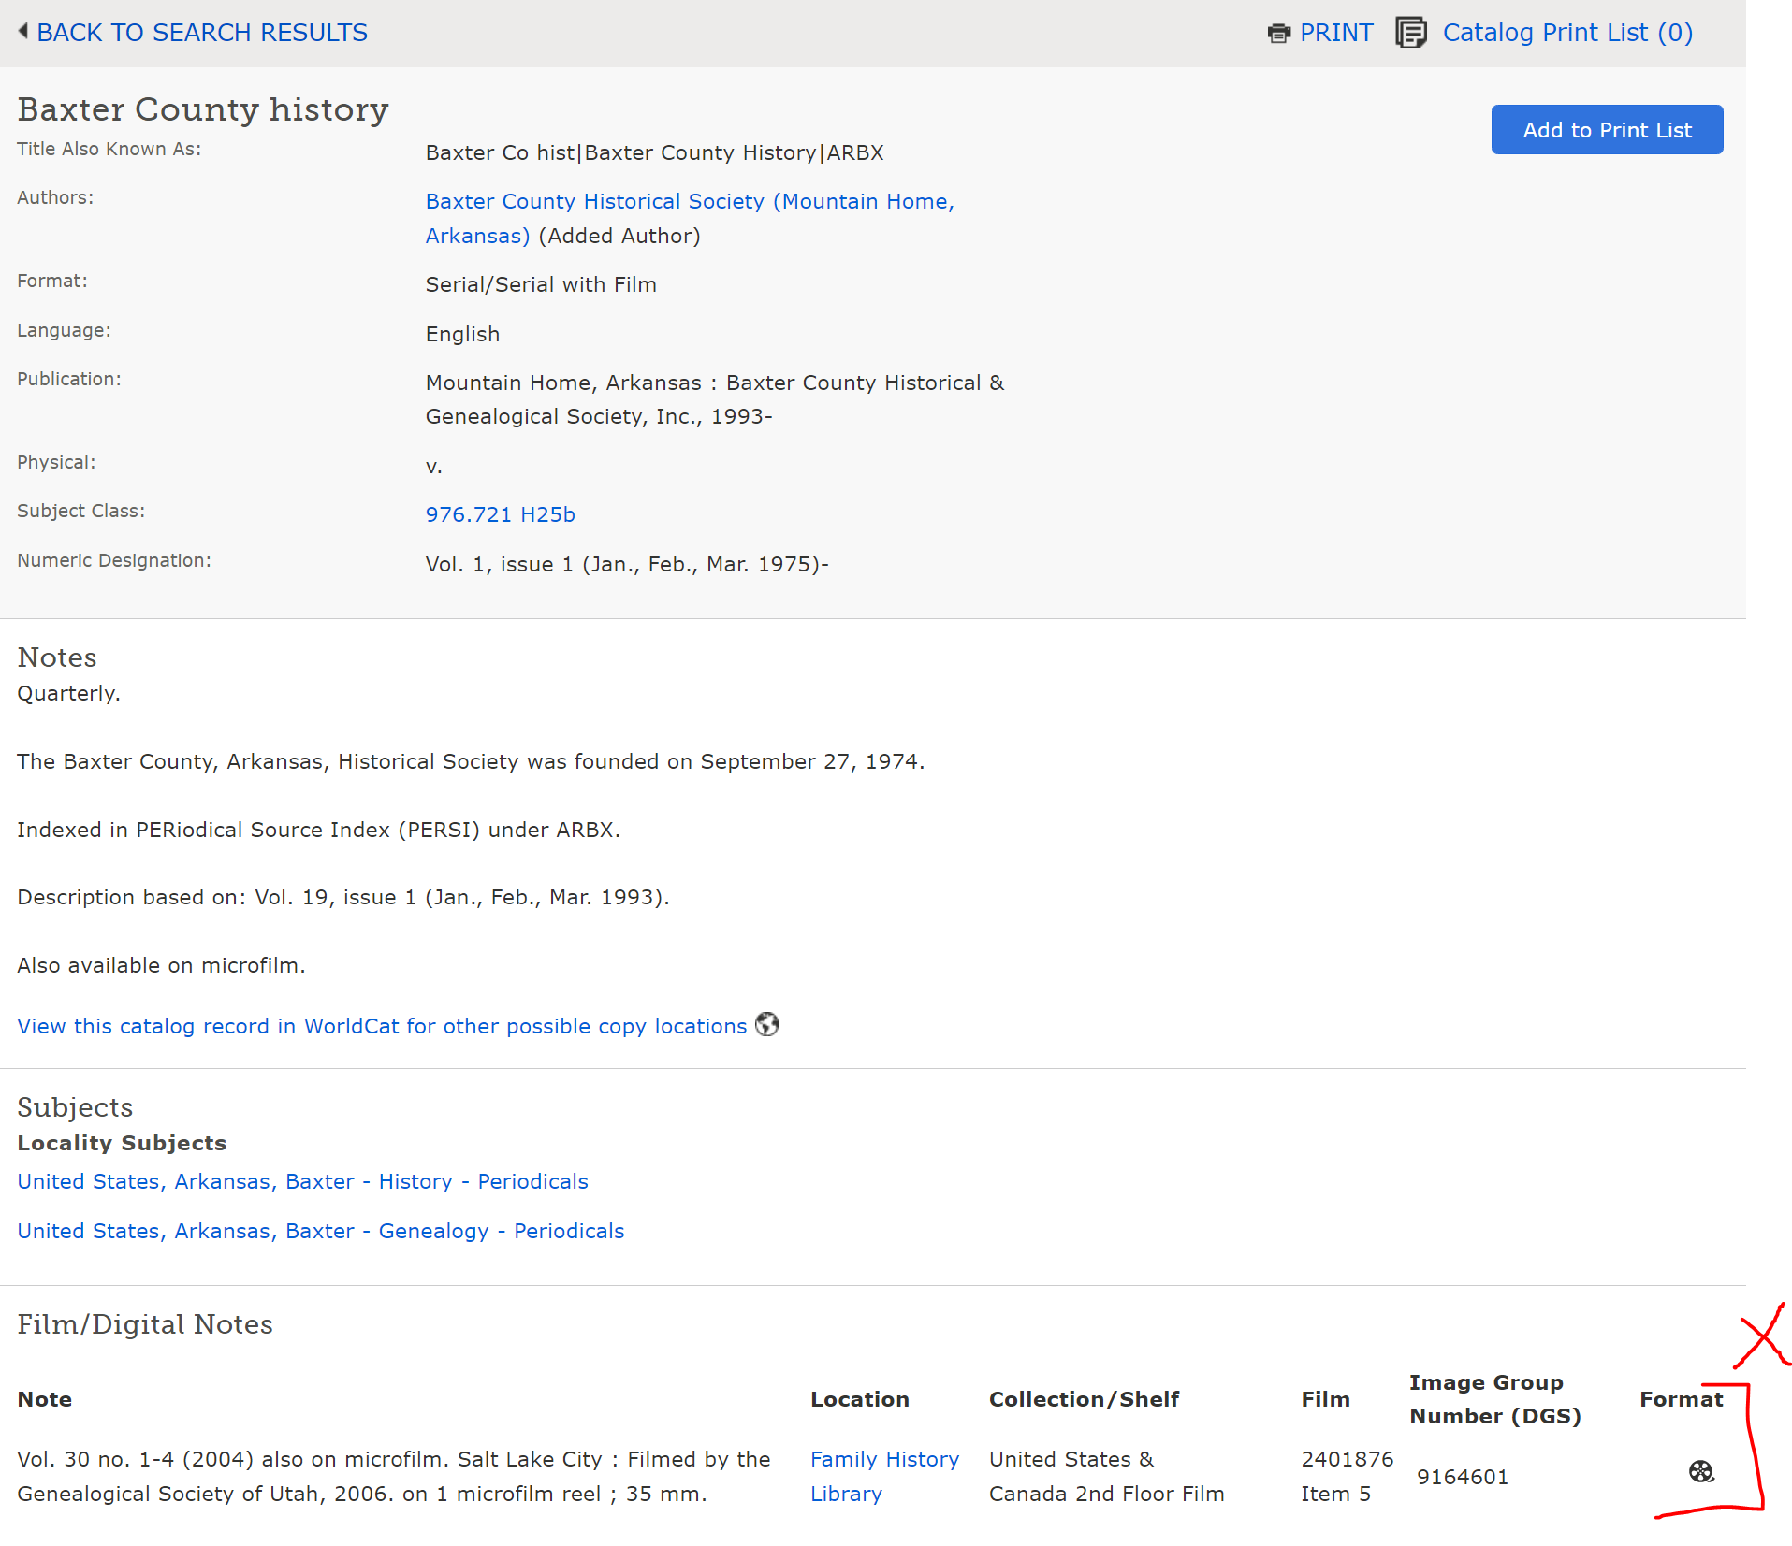This screenshot has width=1792, height=1546.
Task: Click the Numeric Designation value Vol. 1
Action: point(627,564)
